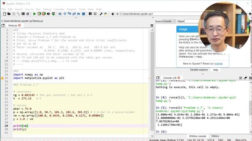252x141 pixels.
Task: Browse tabs icon in the console pane
Action: 158,78
